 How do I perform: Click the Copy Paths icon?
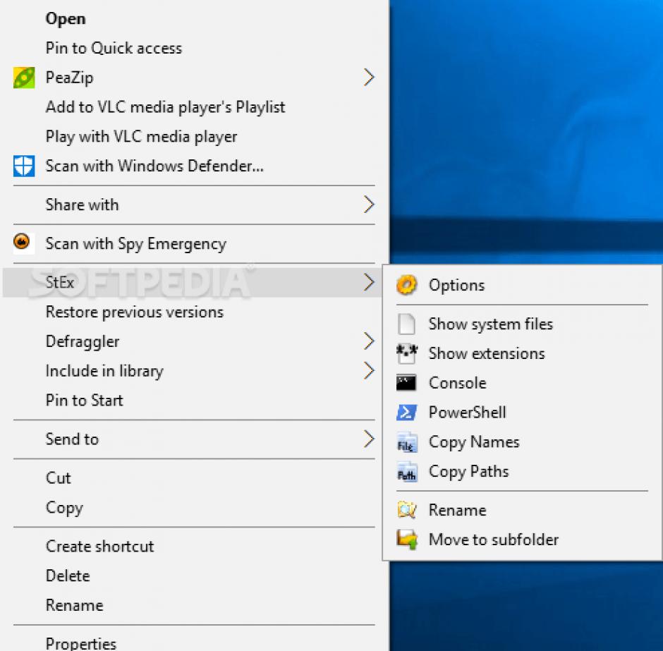click(407, 472)
